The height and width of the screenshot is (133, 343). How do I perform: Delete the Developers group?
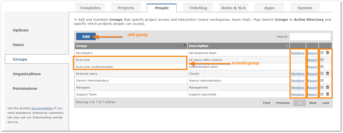[327, 53]
